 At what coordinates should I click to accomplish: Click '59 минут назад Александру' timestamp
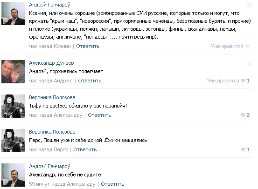(62, 184)
